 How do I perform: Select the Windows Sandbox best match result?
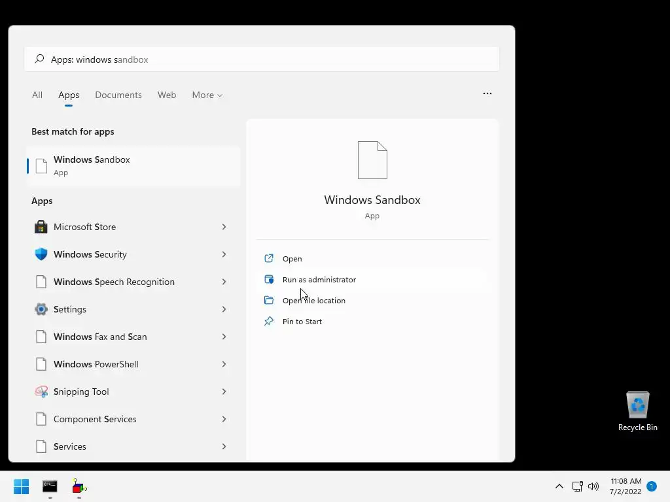(x=133, y=165)
